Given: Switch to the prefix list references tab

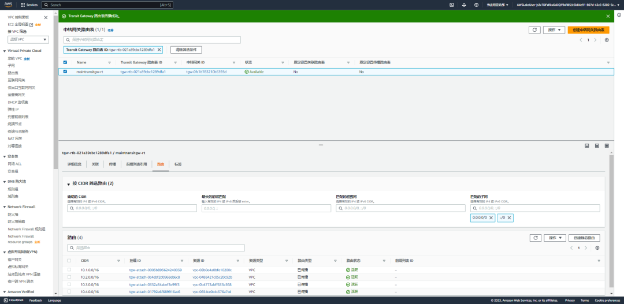Looking at the screenshot, I should [136, 164].
